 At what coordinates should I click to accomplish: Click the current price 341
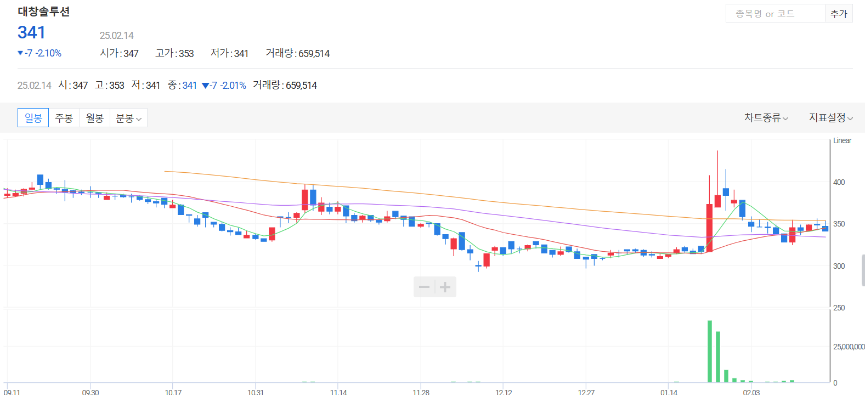pyautogui.click(x=31, y=32)
